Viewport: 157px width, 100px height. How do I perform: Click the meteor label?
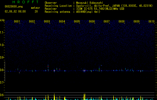[35, 8]
